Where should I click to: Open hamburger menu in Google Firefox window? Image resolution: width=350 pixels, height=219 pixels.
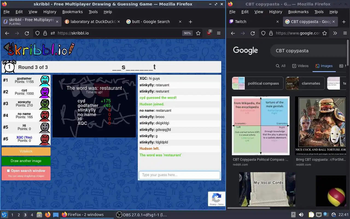coord(345,33)
